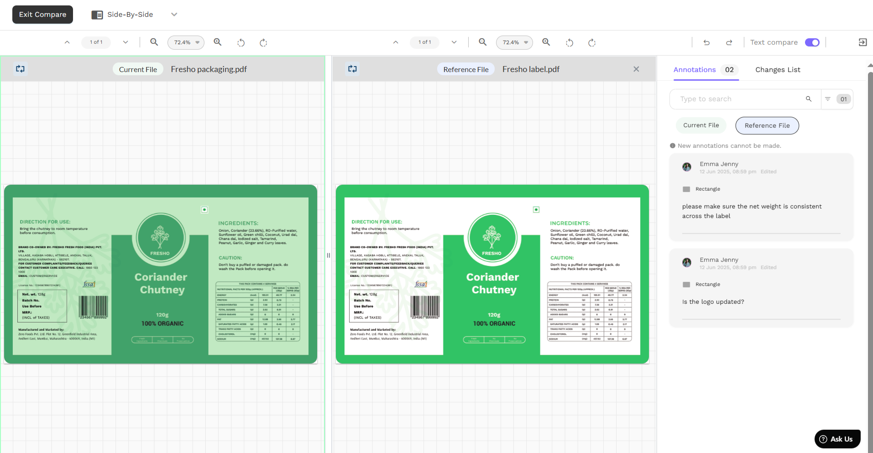Open the net weight annotation comment
The height and width of the screenshot is (453, 873).
pyautogui.click(x=761, y=197)
